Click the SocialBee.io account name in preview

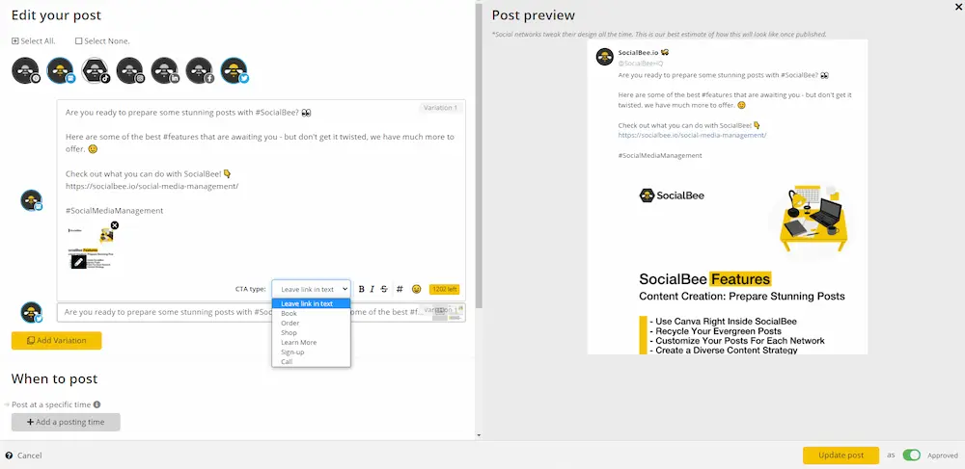pos(640,53)
